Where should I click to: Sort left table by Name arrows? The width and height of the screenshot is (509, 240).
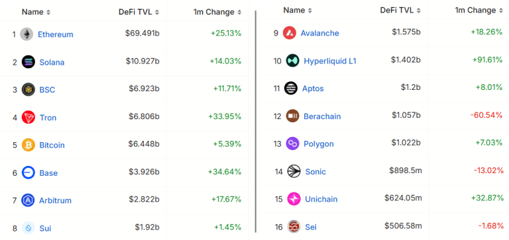click(x=48, y=13)
